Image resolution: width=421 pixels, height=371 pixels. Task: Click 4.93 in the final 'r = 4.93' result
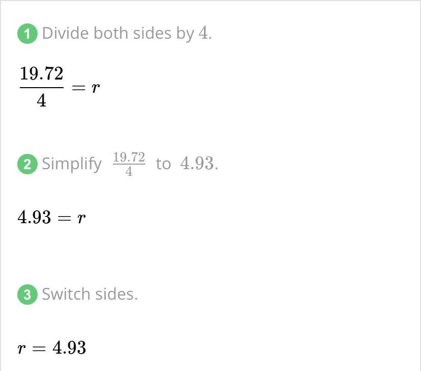69,348
